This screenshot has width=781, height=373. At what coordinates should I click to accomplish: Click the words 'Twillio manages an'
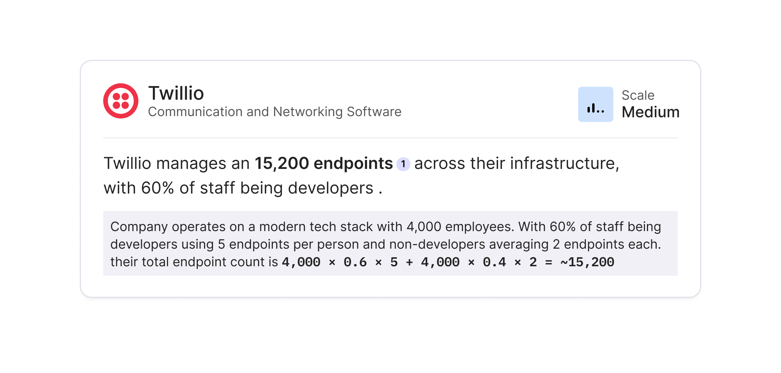click(x=176, y=163)
